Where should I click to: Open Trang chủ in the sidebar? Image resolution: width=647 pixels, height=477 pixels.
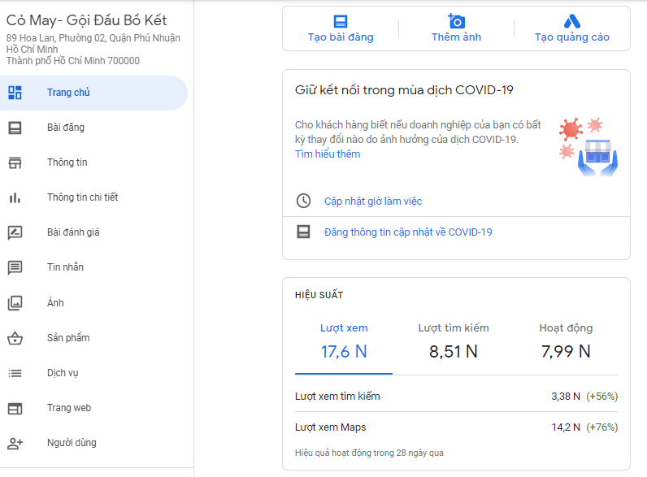(x=93, y=93)
